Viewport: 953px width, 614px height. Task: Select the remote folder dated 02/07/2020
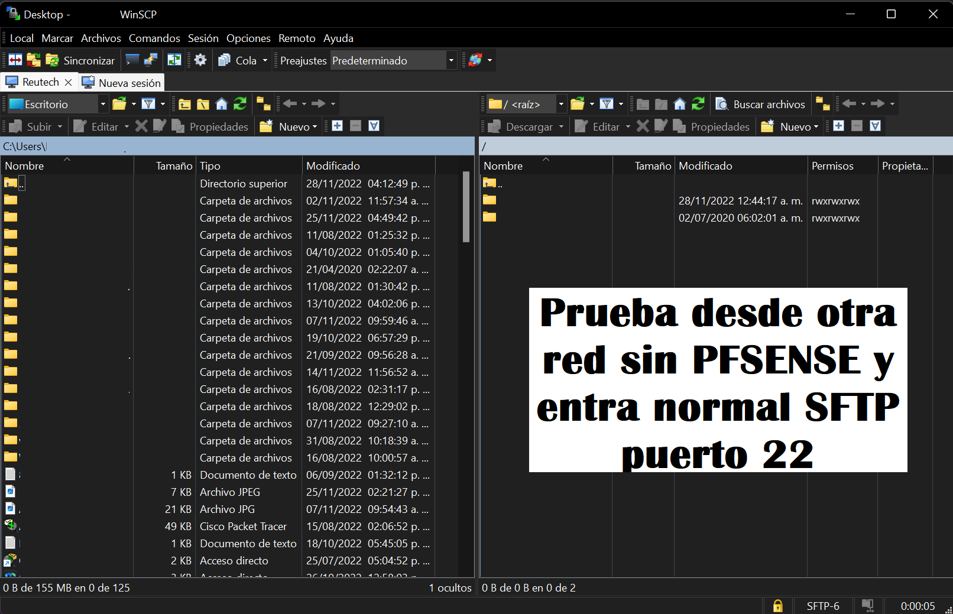tap(706, 218)
